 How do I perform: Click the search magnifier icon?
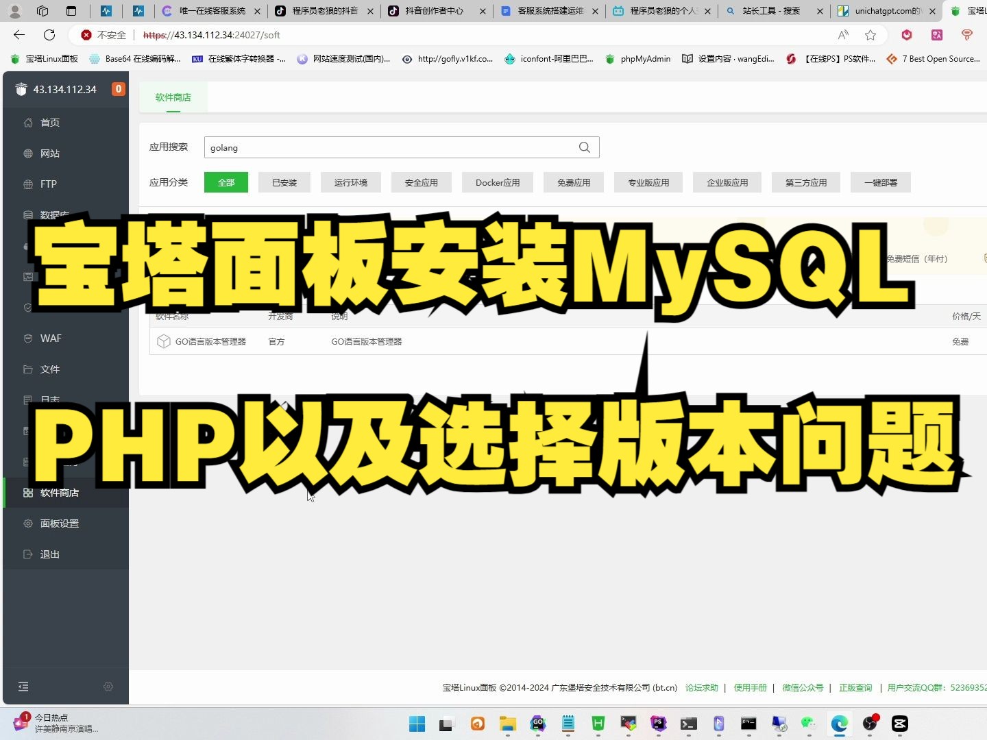click(x=585, y=147)
